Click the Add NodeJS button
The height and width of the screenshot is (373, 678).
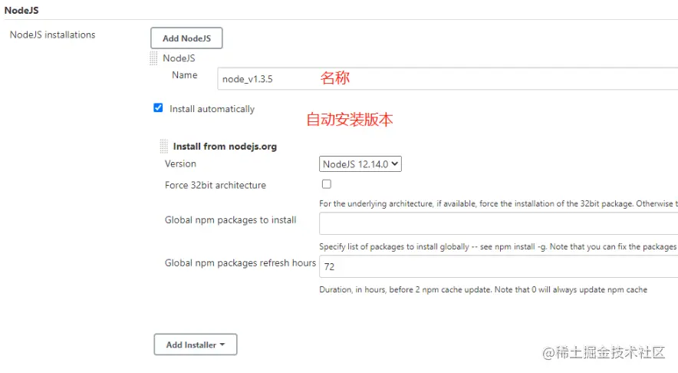coord(186,38)
